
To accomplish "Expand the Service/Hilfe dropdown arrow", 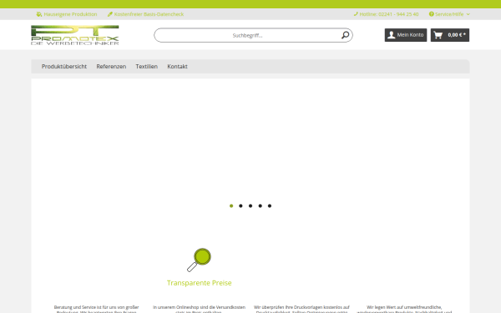I will pyautogui.click(x=468, y=14).
